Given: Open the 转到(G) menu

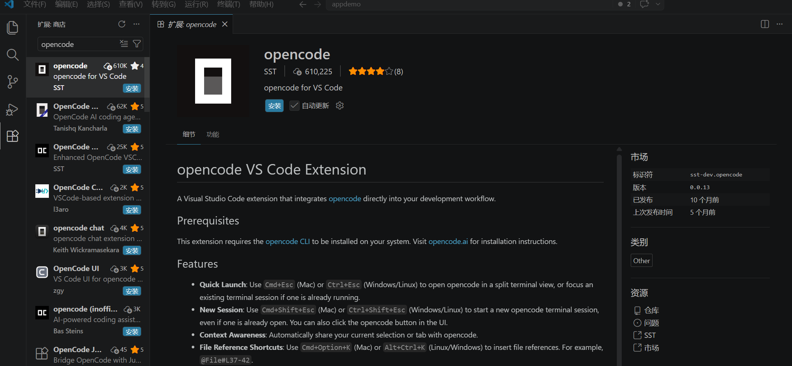Looking at the screenshot, I should 164,4.
